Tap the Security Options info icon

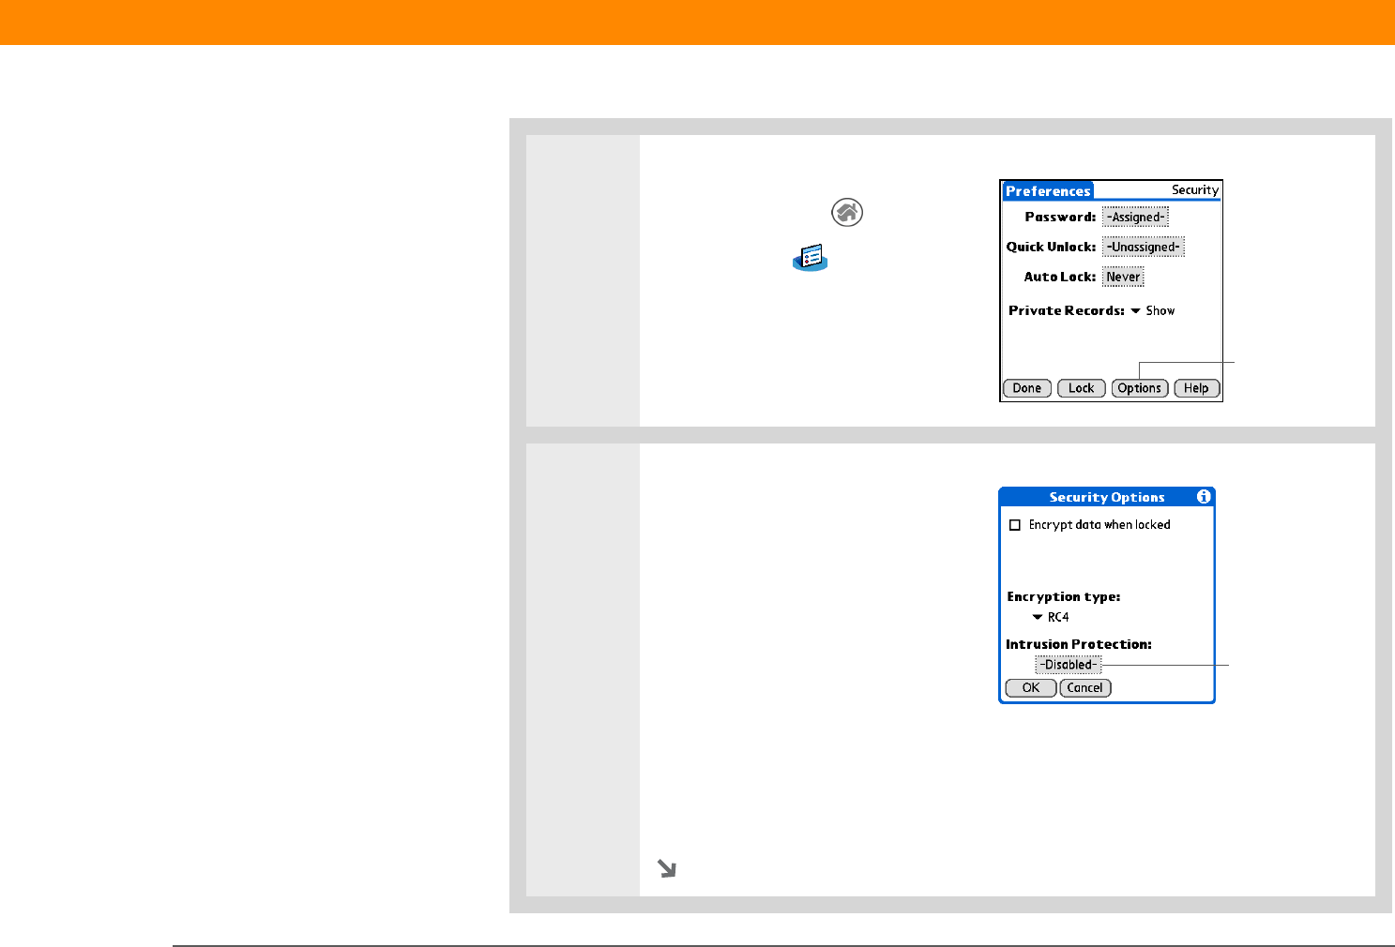click(x=1204, y=497)
